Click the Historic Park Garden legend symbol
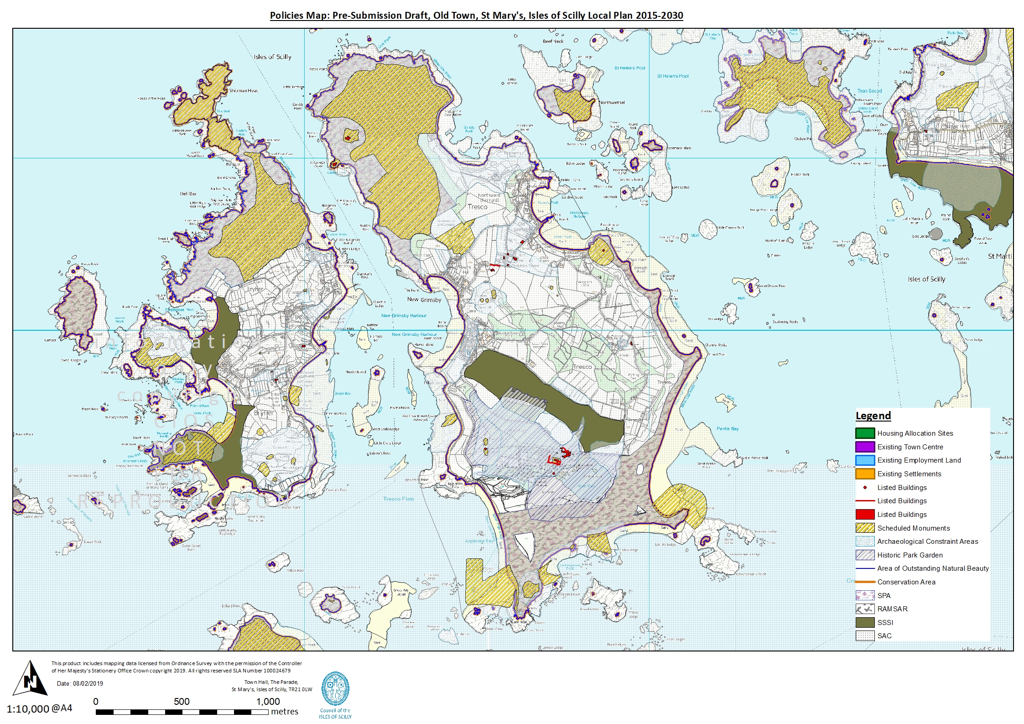This screenshot has width=1024, height=724. click(865, 555)
